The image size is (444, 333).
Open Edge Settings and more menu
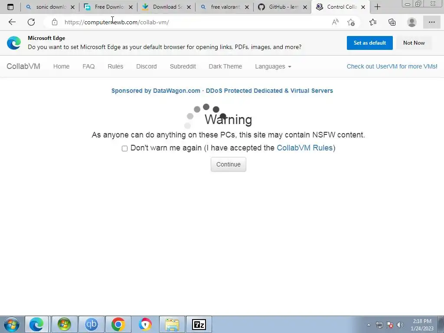tap(431, 22)
